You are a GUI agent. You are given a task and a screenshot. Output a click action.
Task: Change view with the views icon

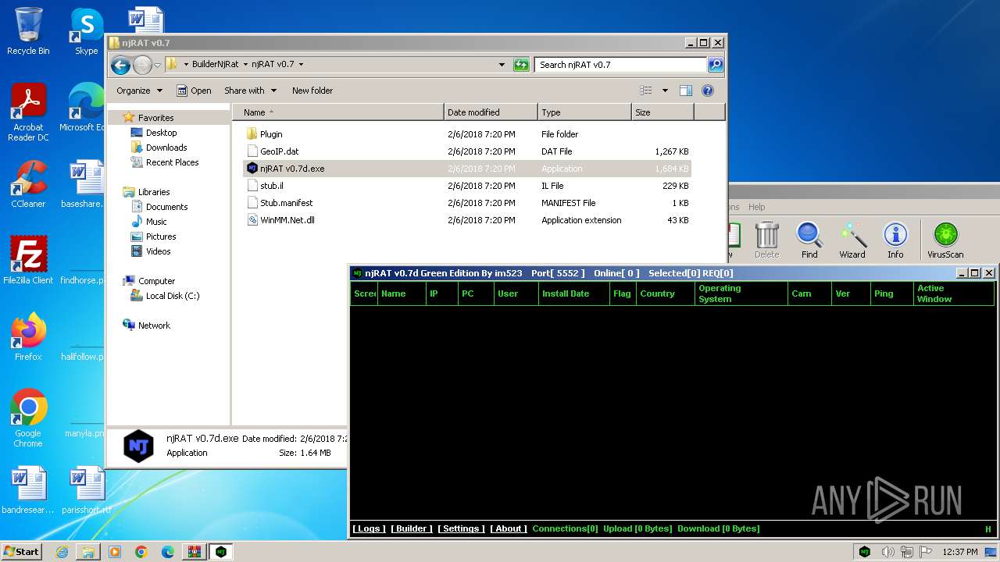646,91
